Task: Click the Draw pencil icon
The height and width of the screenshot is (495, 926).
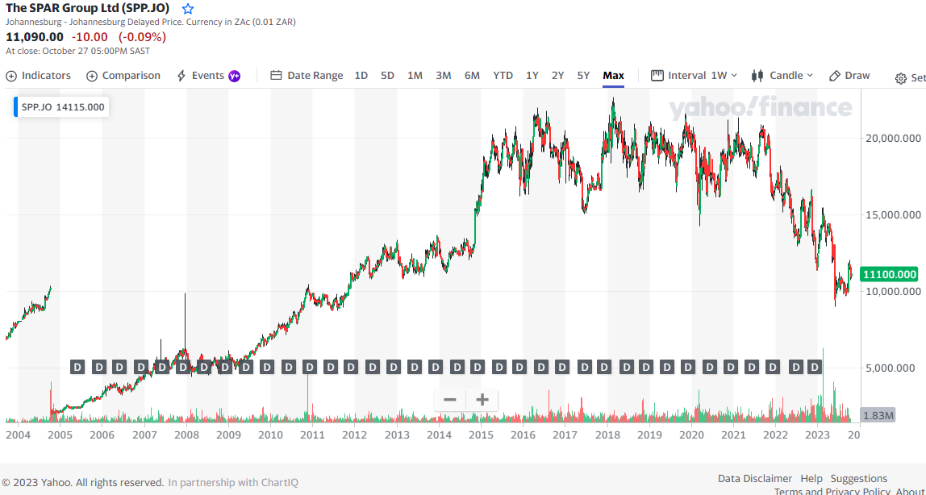Action: point(835,76)
